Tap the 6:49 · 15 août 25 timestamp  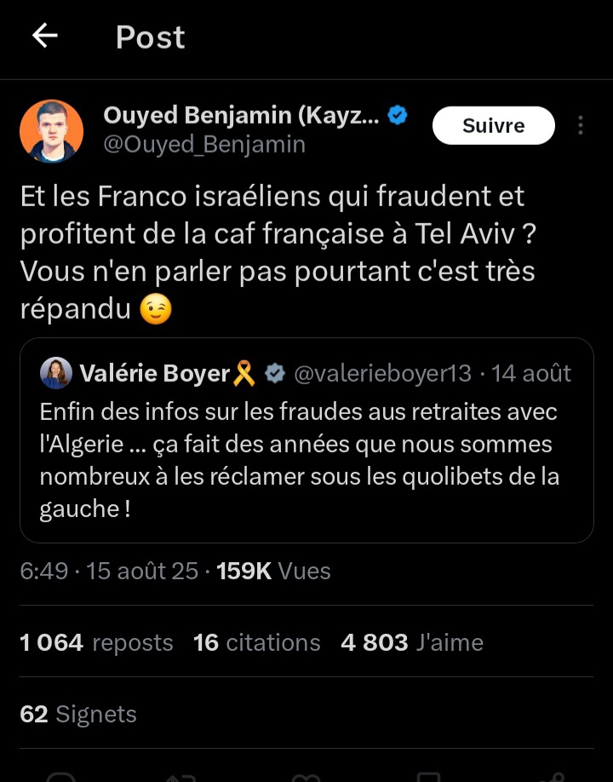109,571
